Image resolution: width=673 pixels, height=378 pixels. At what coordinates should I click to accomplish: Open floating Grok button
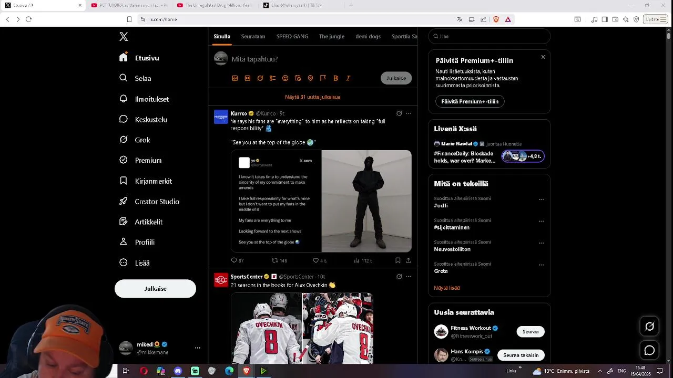tap(649, 327)
